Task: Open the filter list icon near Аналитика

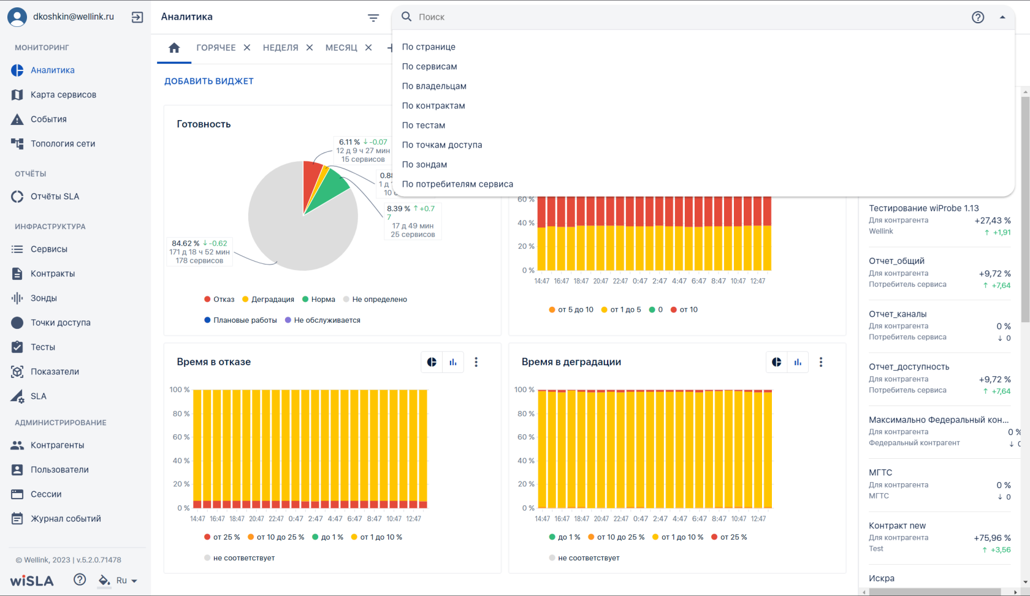Action: pos(373,18)
